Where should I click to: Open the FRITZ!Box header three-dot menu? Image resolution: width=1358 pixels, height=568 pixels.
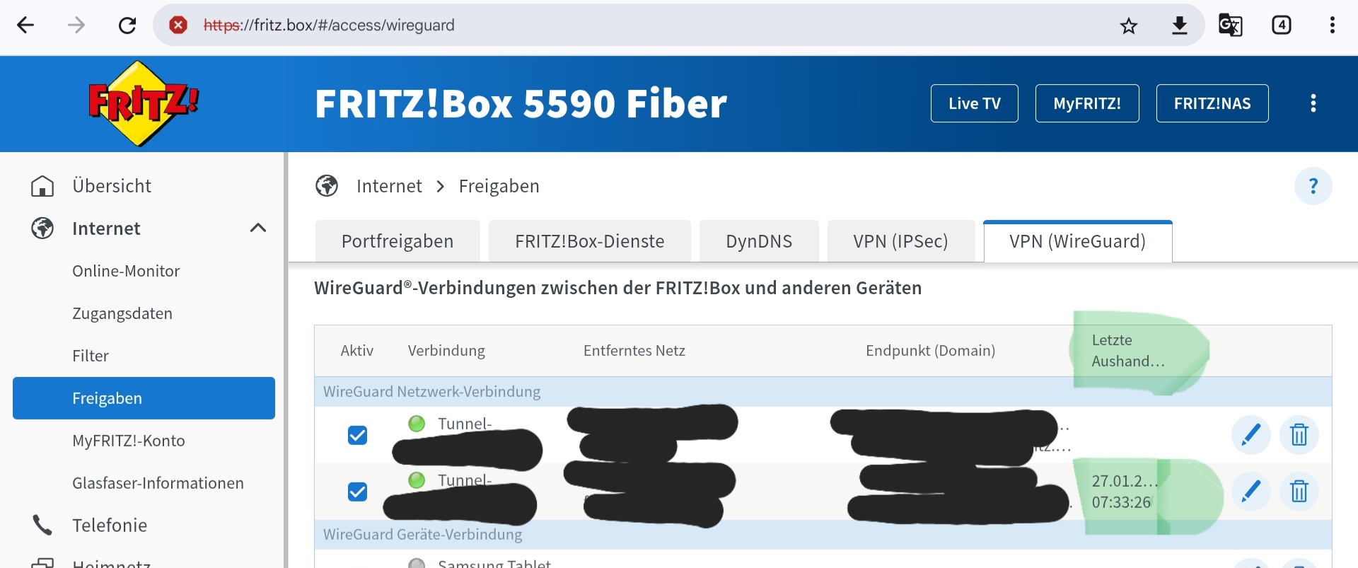point(1313,103)
